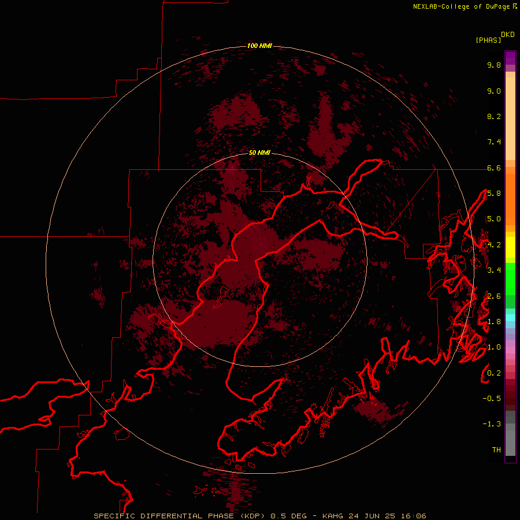Click the -0.5 scale value
The height and width of the screenshot is (520, 520).
click(x=492, y=399)
